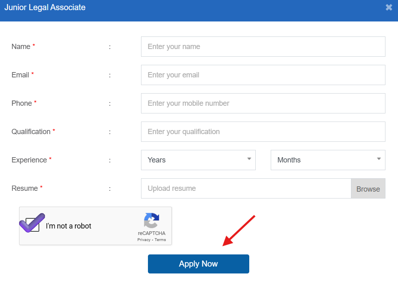Click the reCAPTCHA logo icon
This screenshot has height=284, width=398.
point(152,221)
